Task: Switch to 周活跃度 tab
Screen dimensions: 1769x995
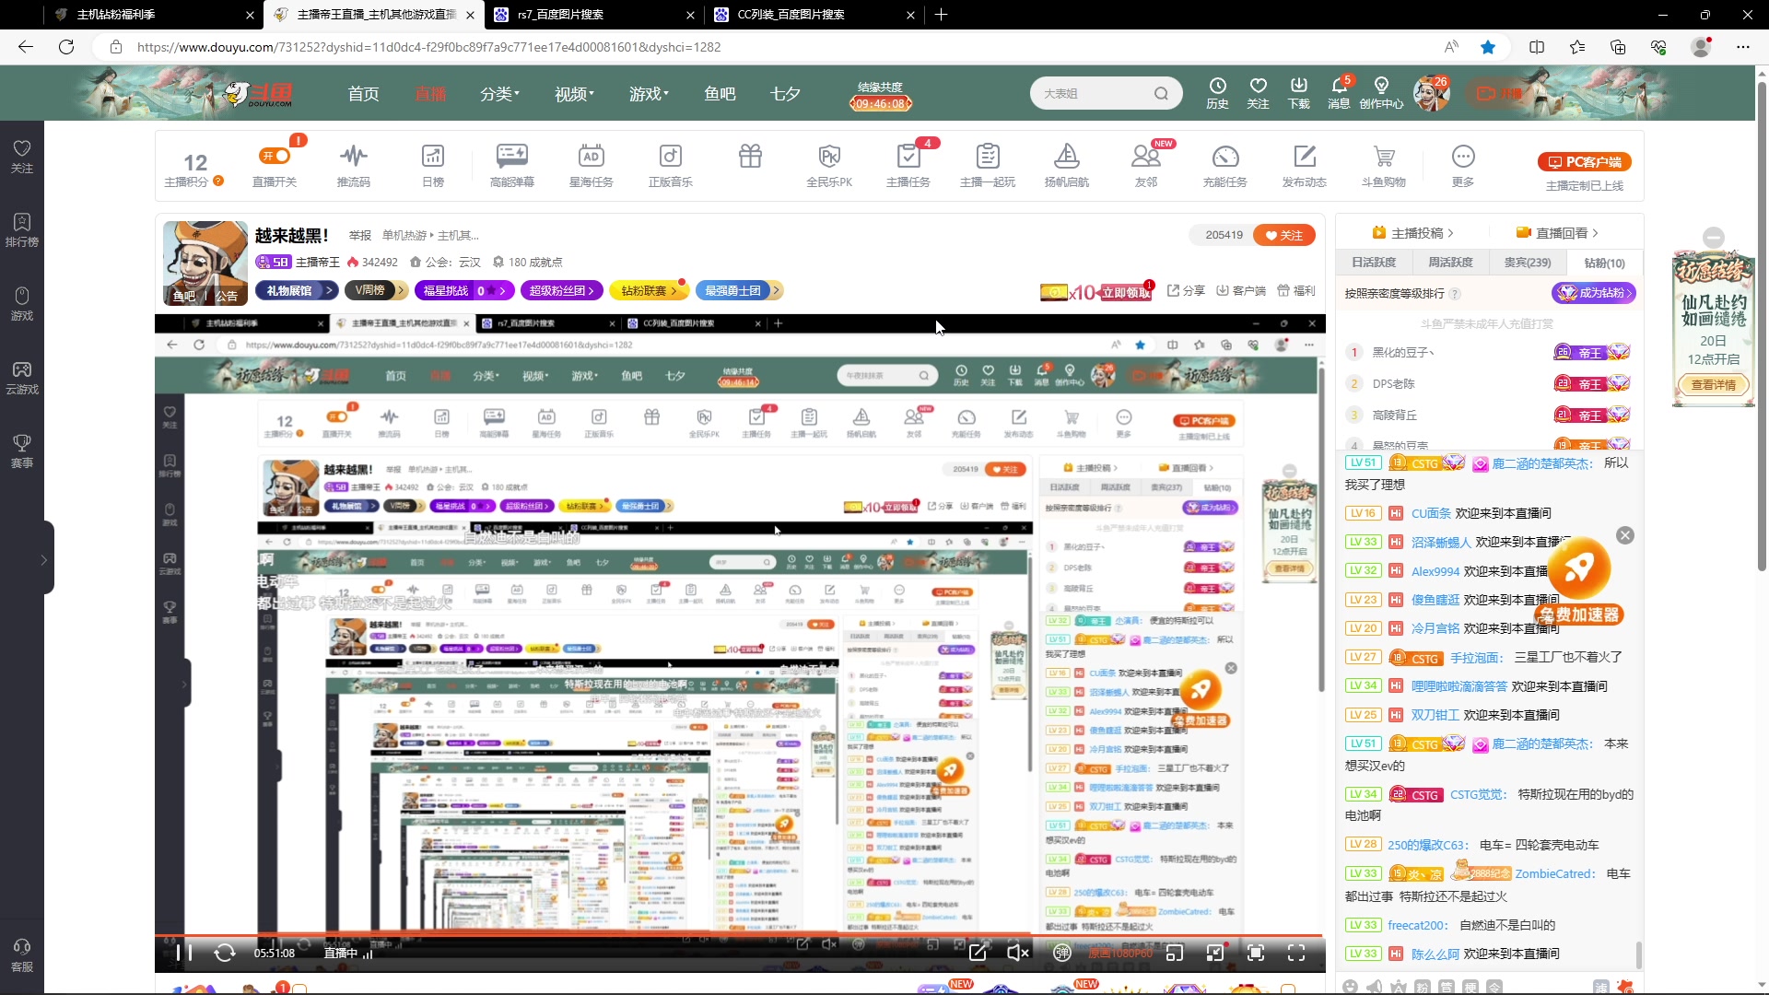Action: click(x=1450, y=263)
